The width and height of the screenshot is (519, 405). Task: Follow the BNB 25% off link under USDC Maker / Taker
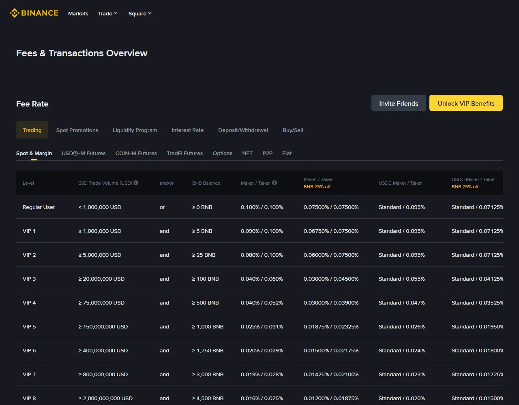(465, 187)
